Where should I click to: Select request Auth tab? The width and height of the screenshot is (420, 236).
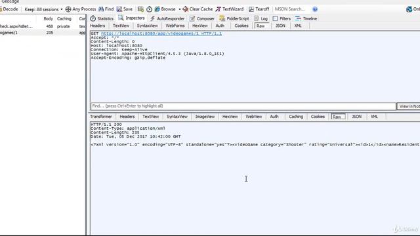click(x=220, y=26)
